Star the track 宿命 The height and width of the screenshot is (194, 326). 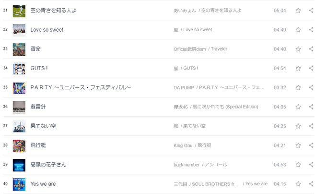[298, 49]
